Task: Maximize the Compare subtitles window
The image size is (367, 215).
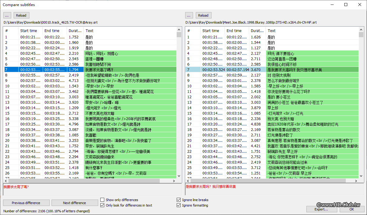Action: tap(346, 5)
